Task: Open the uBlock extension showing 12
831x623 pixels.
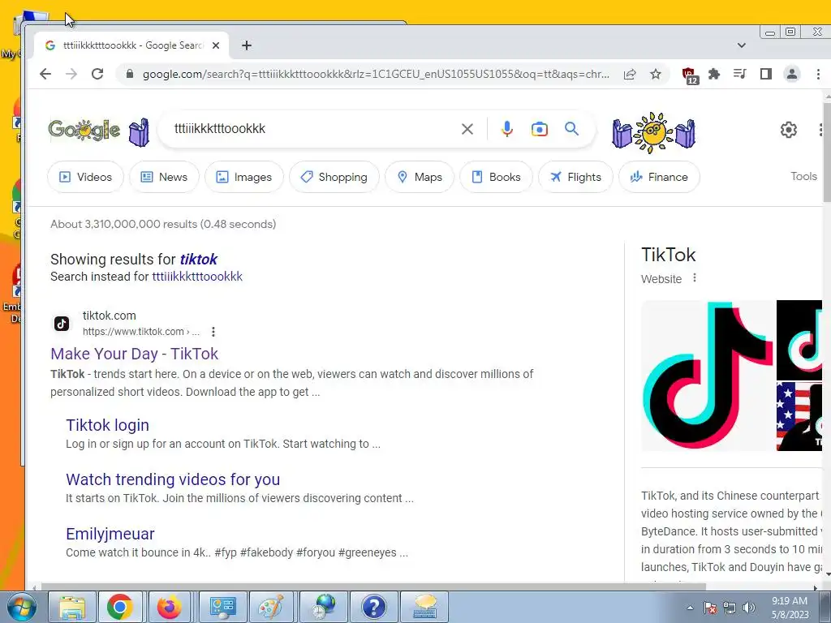Action: point(690,75)
